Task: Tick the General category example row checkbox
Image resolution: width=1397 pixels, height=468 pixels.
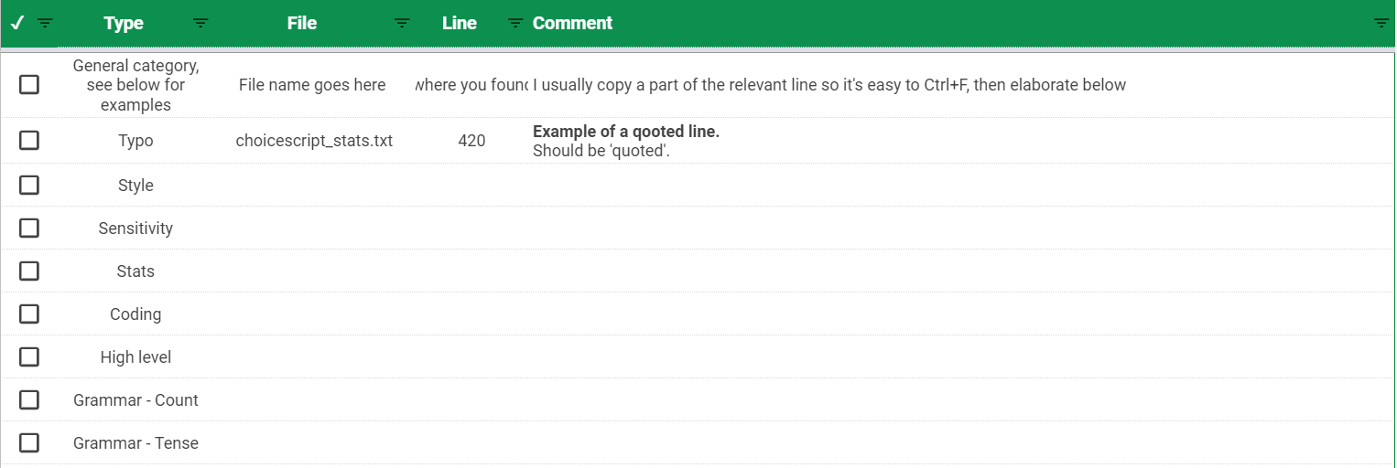Action: tap(29, 84)
